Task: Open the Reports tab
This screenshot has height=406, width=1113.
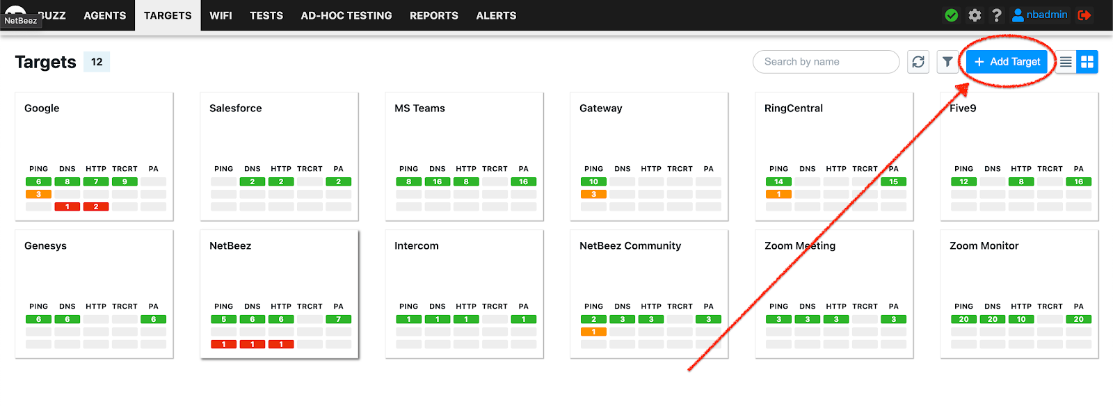Action: point(434,15)
